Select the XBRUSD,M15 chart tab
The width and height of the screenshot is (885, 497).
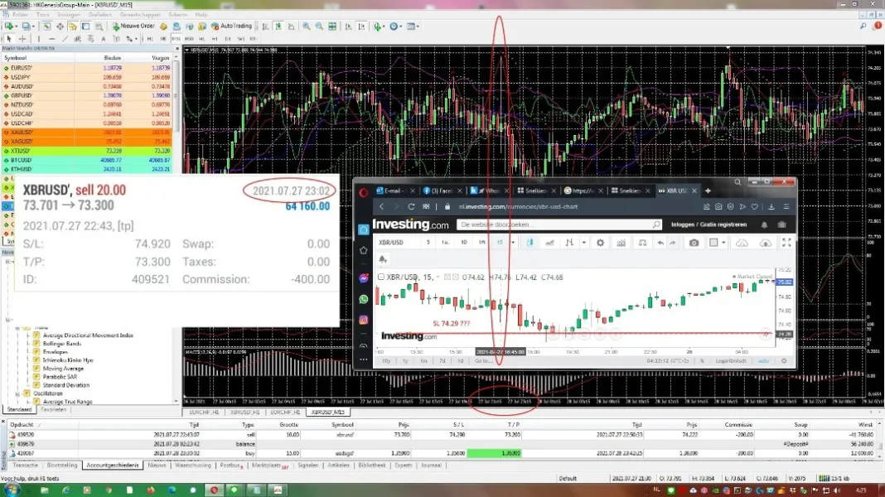click(326, 412)
